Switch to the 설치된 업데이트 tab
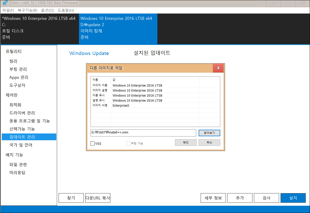This screenshot has height=213, width=310. (152, 53)
